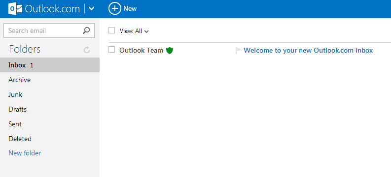Open the Drafts folder
Screen dimensions: 391x177
click(x=50, y=109)
